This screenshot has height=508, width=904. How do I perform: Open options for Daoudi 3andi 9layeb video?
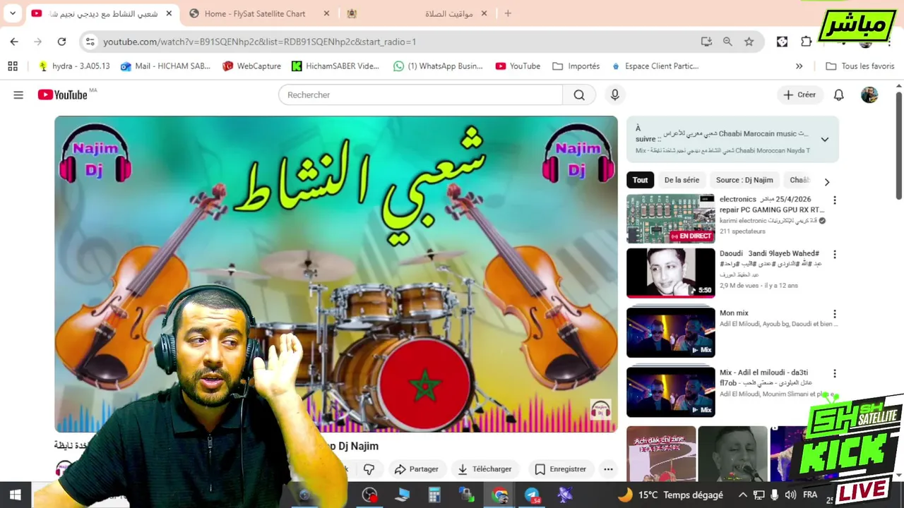tap(835, 255)
